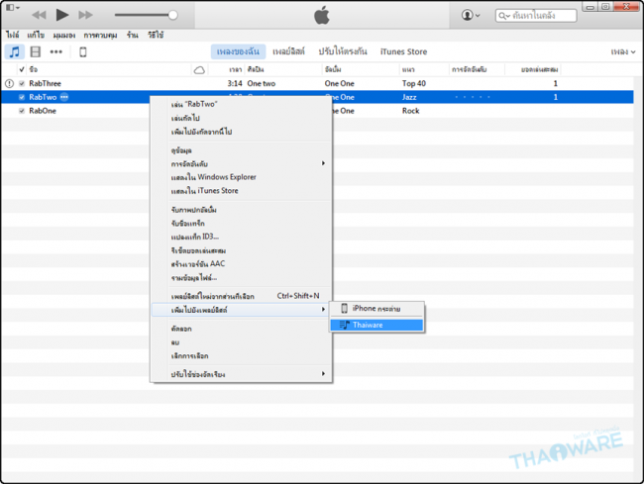Click the playlist note icon beside Thaiware
Viewport: 644px width, 484px height.
point(345,325)
